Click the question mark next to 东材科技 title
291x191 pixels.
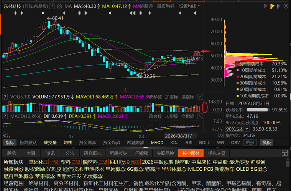pos(53,6)
